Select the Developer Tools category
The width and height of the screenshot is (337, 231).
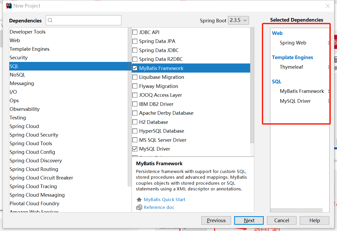[69, 32]
